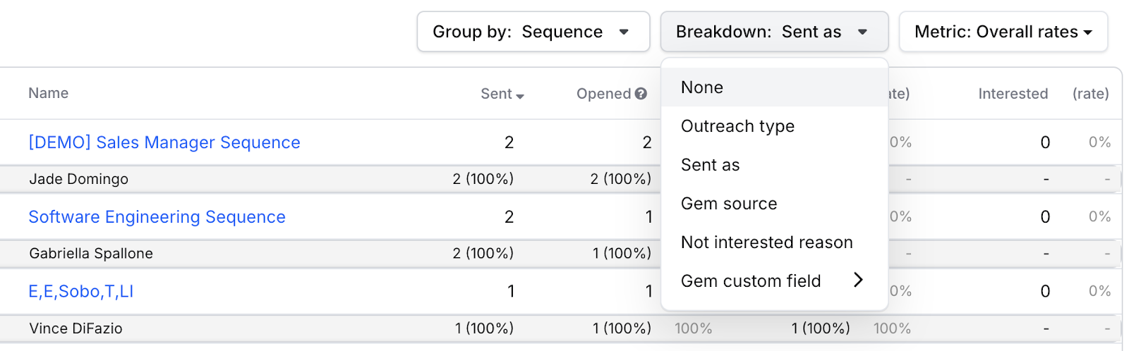The height and width of the screenshot is (351, 1129).
Task: Click the sort arrow beside Sent column
Action: pyautogui.click(x=520, y=96)
